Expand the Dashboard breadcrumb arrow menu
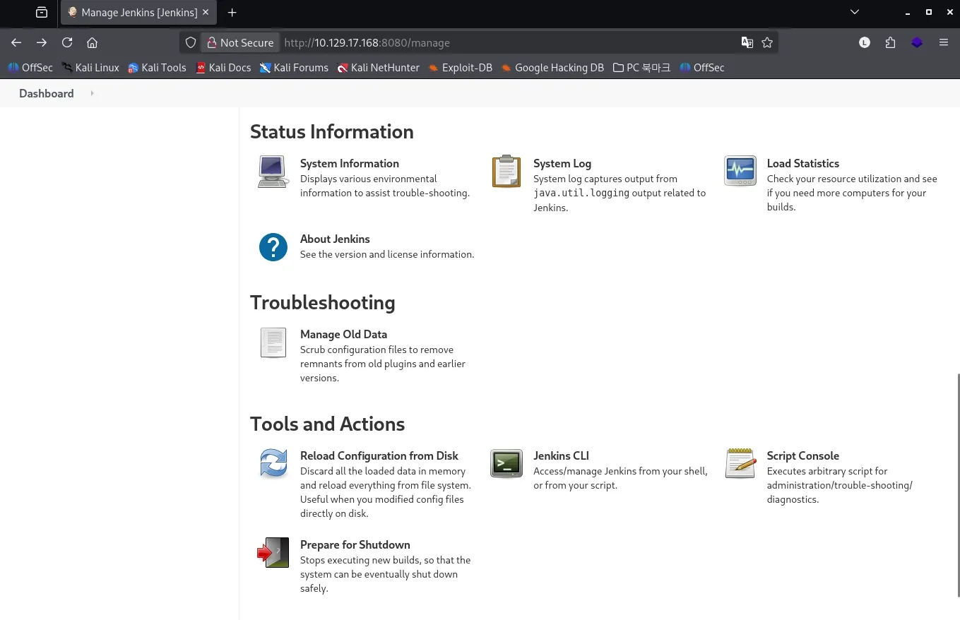The height and width of the screenshot is (620, 960). point(92,93)
